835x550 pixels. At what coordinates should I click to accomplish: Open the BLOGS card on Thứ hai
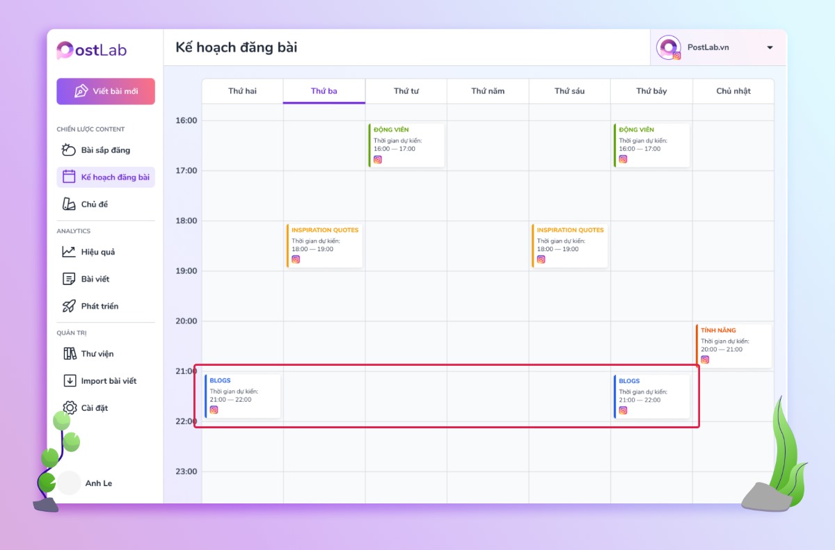(x=242, y=396)
